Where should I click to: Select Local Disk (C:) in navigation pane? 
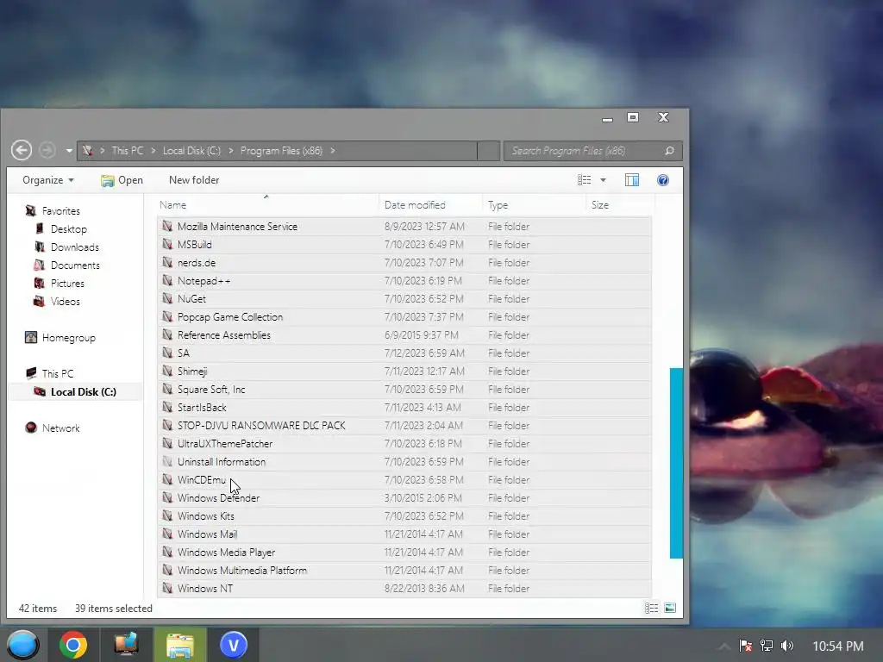(84, 392)
